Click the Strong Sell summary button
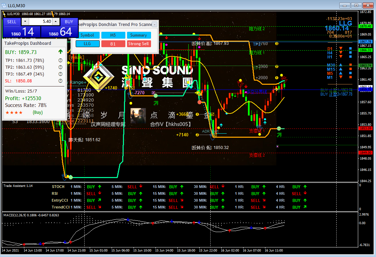The height and width of the screenshot is (257, 376). tap(139, 44)
